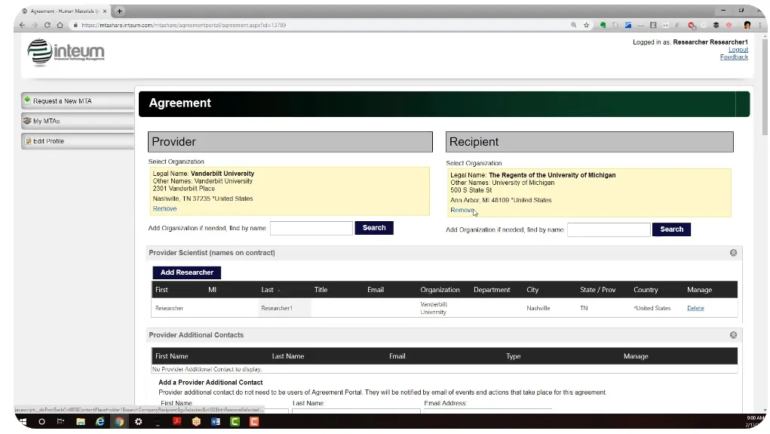Viewport: 770px width, 434px height.
Task: Click the Organization column header
Action: pyautogui.click(x=440, y=290)
